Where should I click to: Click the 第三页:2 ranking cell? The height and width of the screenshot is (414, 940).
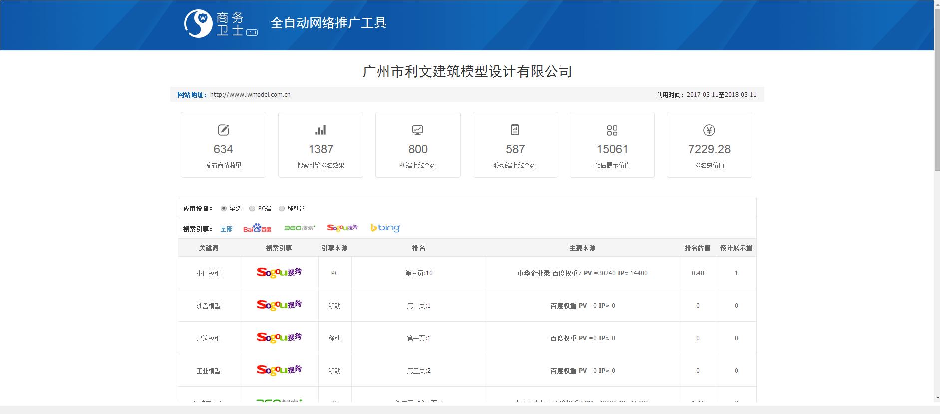click(x=419, y=371)
